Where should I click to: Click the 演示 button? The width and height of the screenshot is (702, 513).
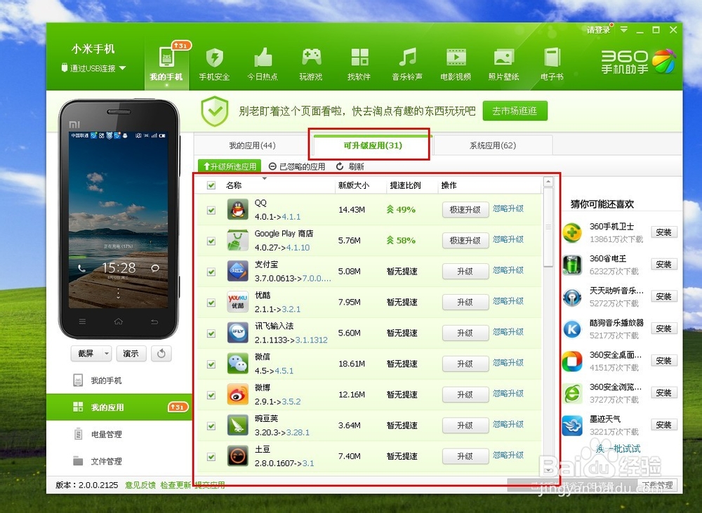[131, 354]
